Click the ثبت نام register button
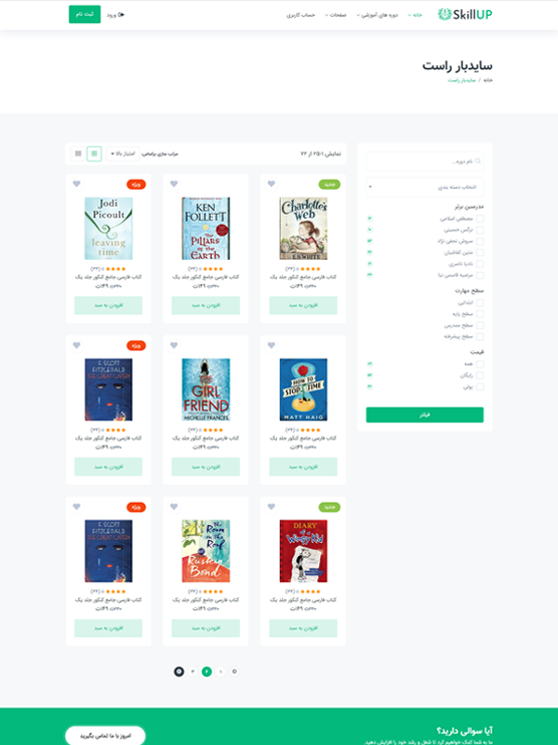The height and width of the screenshot is (745, 558). click(x=85, y=14)
